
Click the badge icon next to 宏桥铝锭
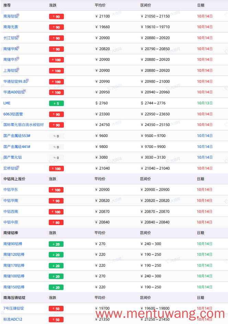18,167
